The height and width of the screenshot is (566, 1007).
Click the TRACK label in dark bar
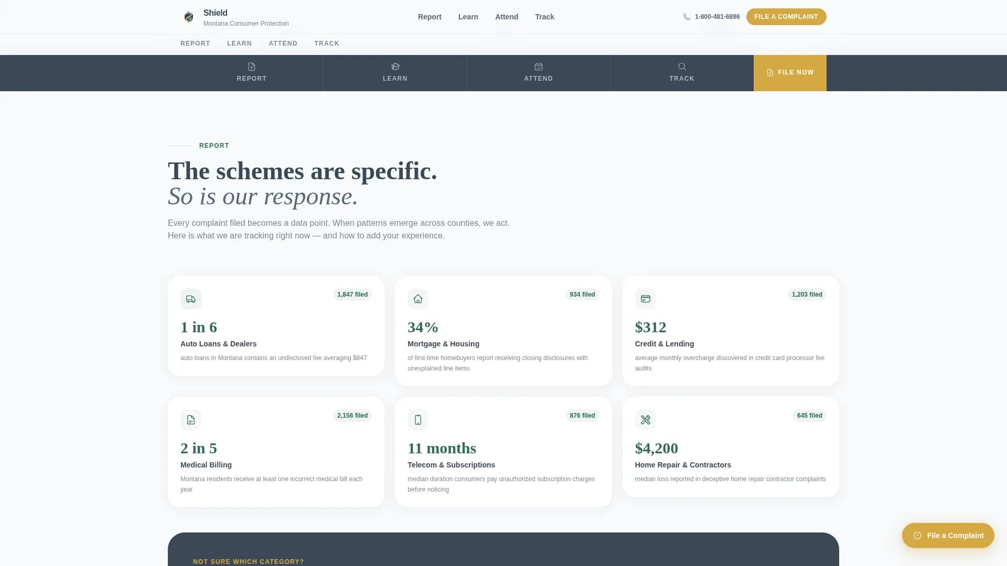pos(682,79)
